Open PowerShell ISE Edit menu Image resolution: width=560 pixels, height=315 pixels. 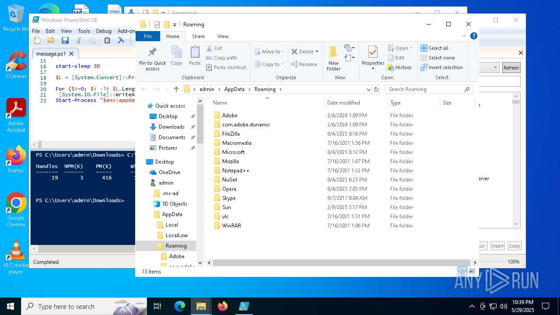[50, 31]
